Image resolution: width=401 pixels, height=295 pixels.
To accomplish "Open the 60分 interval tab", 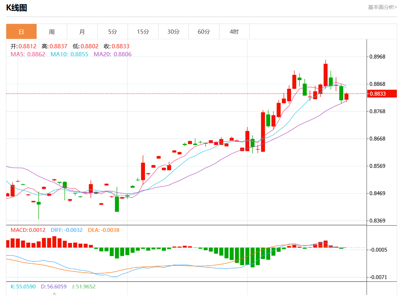I will pos(204,32).
